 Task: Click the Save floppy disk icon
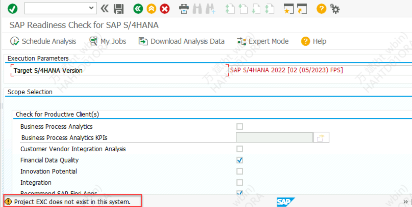point(119,8)
